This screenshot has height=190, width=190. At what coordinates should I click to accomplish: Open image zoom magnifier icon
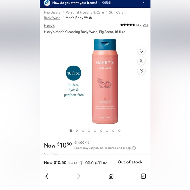(x=141, y=61)
